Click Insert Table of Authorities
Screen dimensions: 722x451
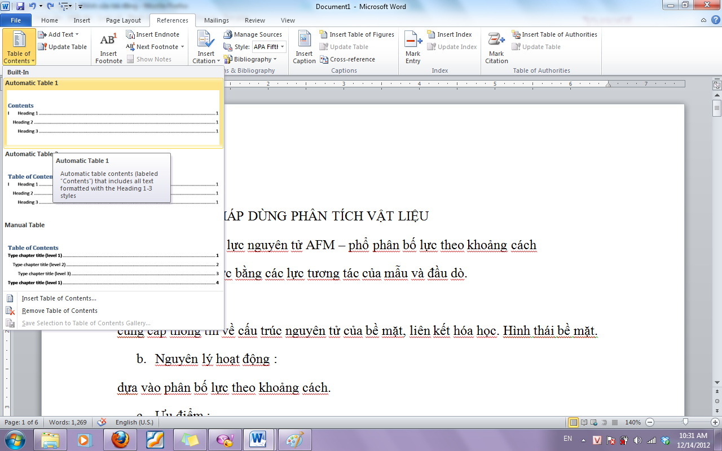click(x=554, y=34)
